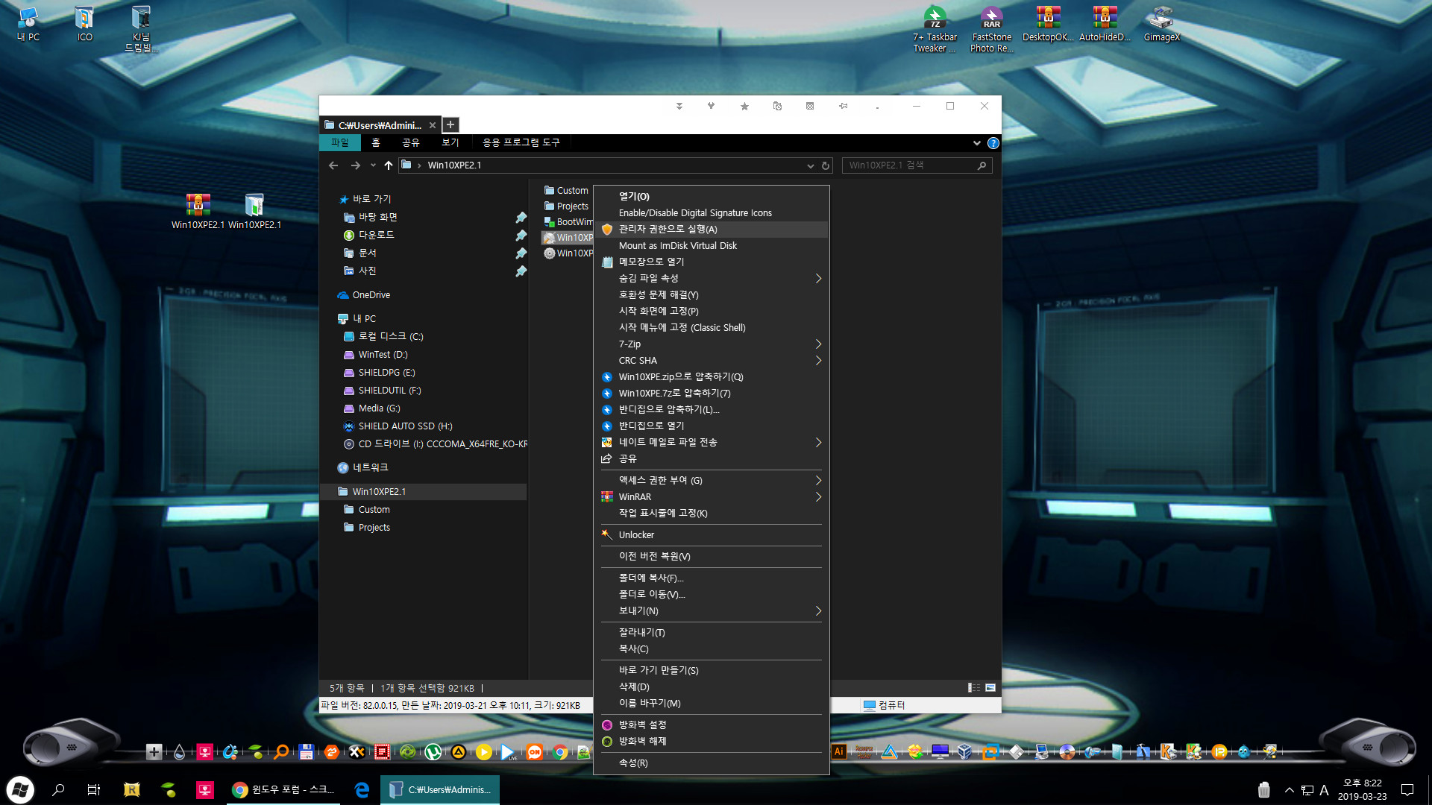Expand the 액세스 권한 부여 (G) submenu
1432x805 pixels.
[x=711, y=481]
